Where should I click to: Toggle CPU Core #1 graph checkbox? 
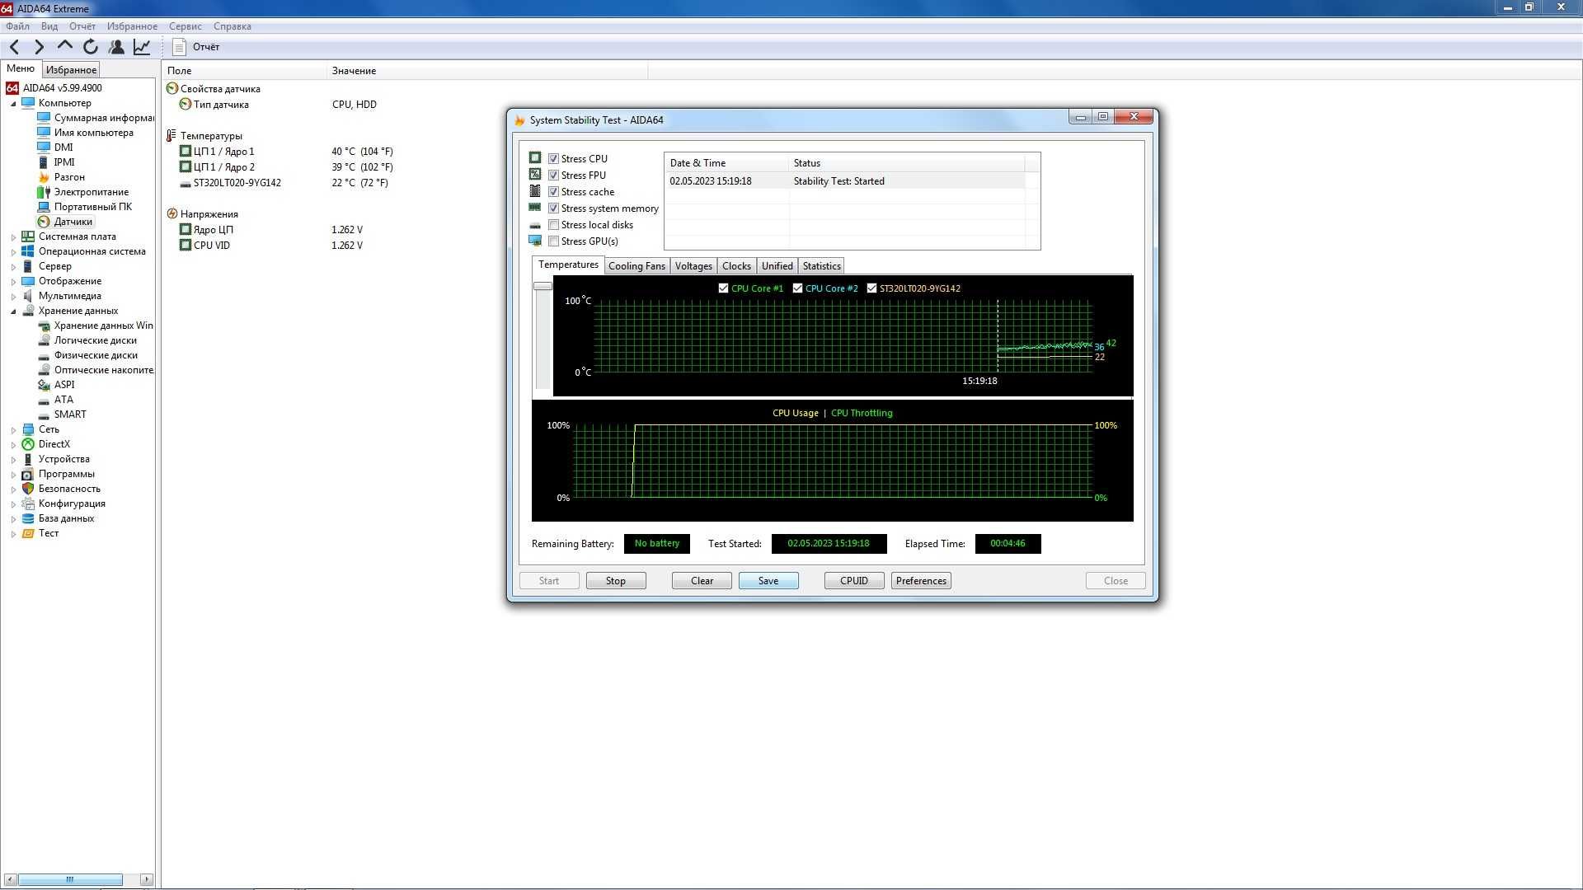coord(723,288)
